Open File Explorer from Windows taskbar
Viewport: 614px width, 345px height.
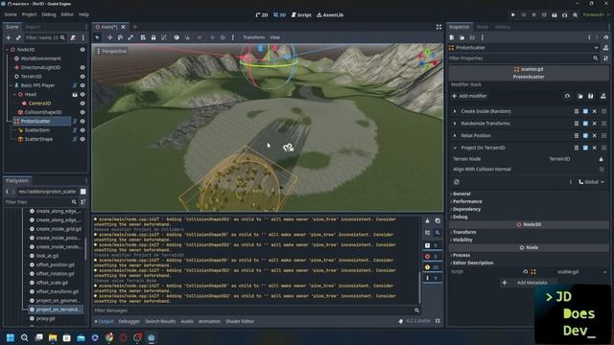click(53, 337)
